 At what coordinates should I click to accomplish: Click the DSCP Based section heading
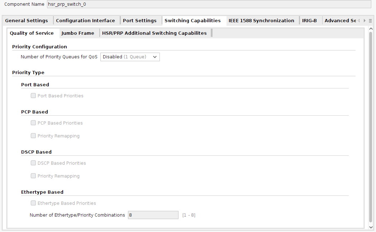tap(36, 152)
